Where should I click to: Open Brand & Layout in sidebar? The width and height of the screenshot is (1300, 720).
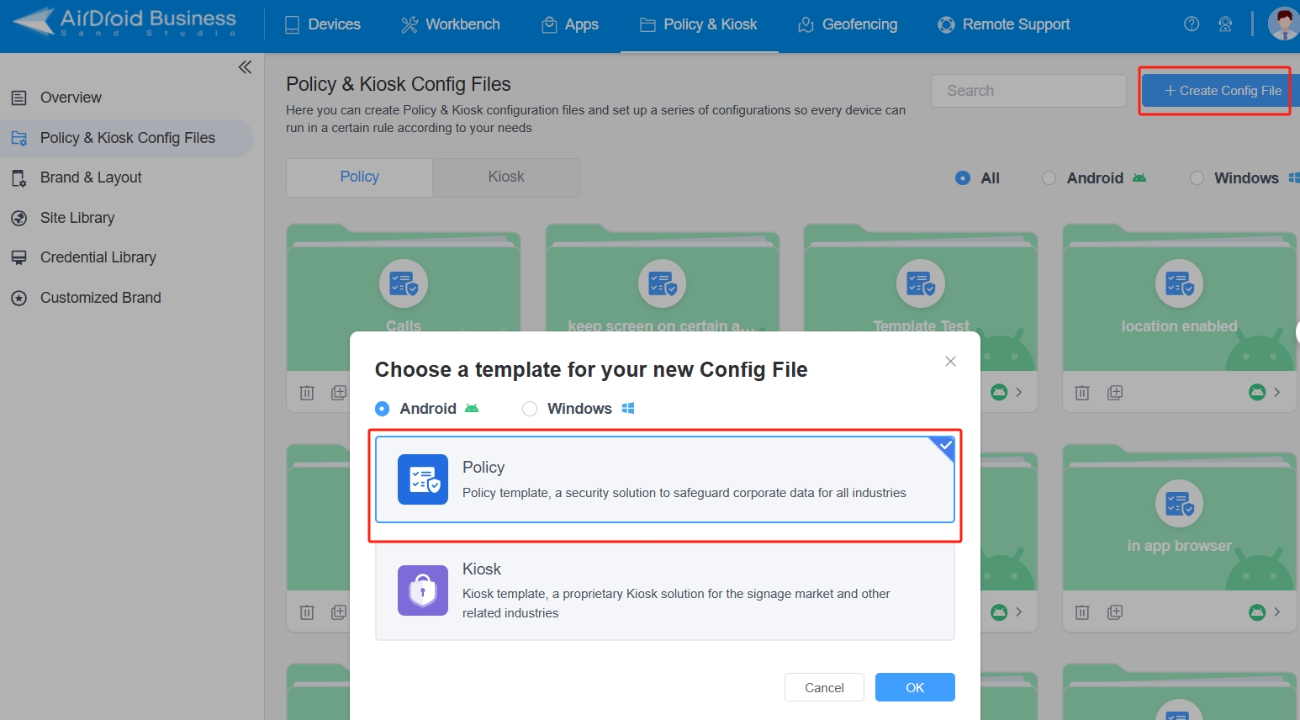[x=127, y=177]
